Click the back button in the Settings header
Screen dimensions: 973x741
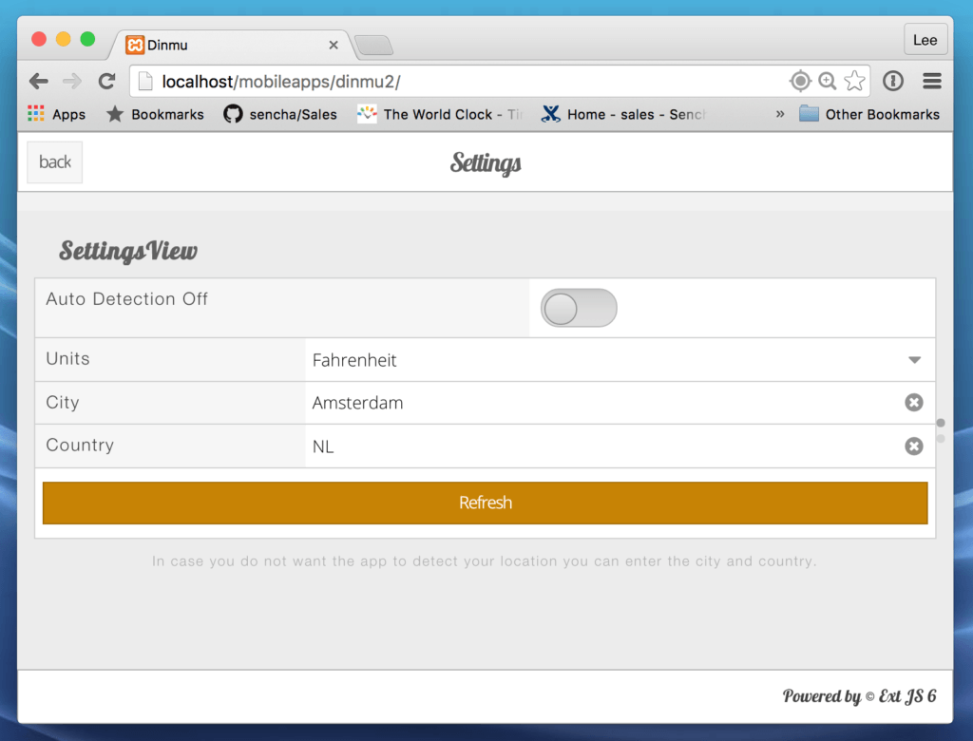(x=54, y=161)
